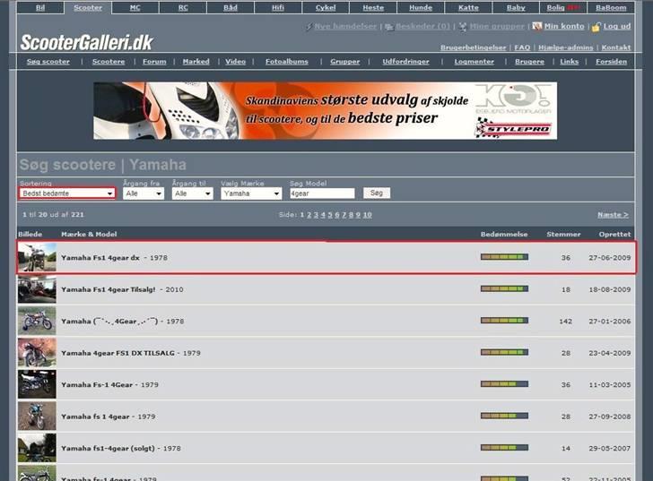Switch to the Cykel tab
The height and width of the screenshot is (481, 653).
[x=326, y=7]
